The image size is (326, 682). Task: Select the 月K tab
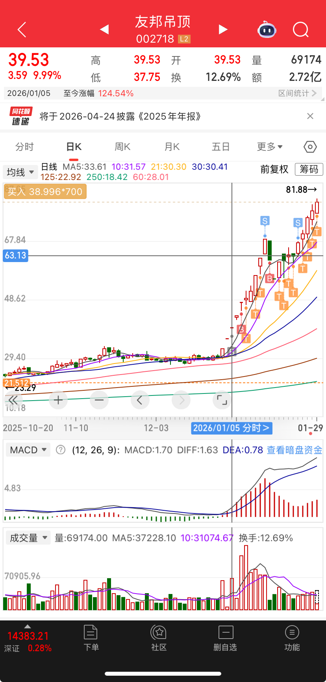pyautogui.click(x=172, y=147)
